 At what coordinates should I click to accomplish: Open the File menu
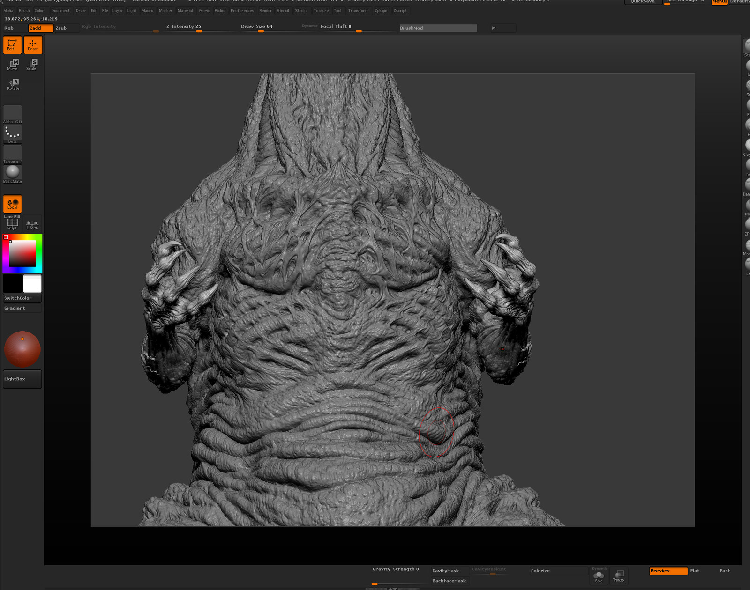[105, 11]
